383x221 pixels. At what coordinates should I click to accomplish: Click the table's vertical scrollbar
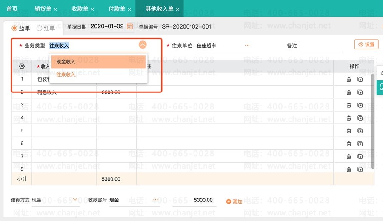pyautogui.click(x=373, y=119)
